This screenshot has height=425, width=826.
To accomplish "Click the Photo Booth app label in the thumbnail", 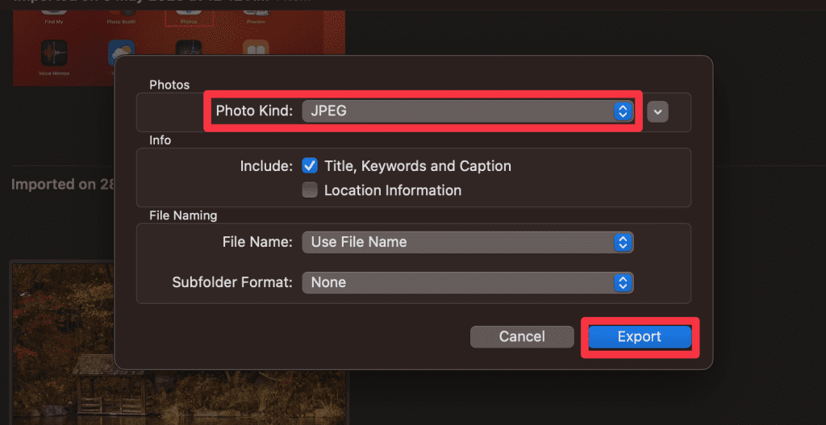I will pos(122,22).
